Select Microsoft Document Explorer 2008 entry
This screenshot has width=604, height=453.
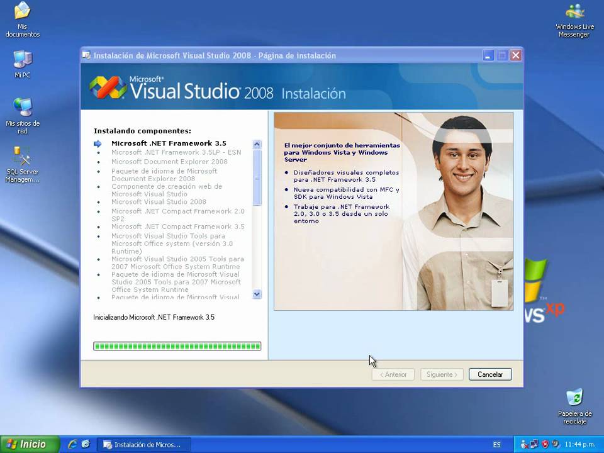click(x=169, y=162)
